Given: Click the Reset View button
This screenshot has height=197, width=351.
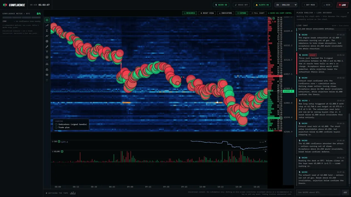Looking at the screenshot, I should point(207,13).
